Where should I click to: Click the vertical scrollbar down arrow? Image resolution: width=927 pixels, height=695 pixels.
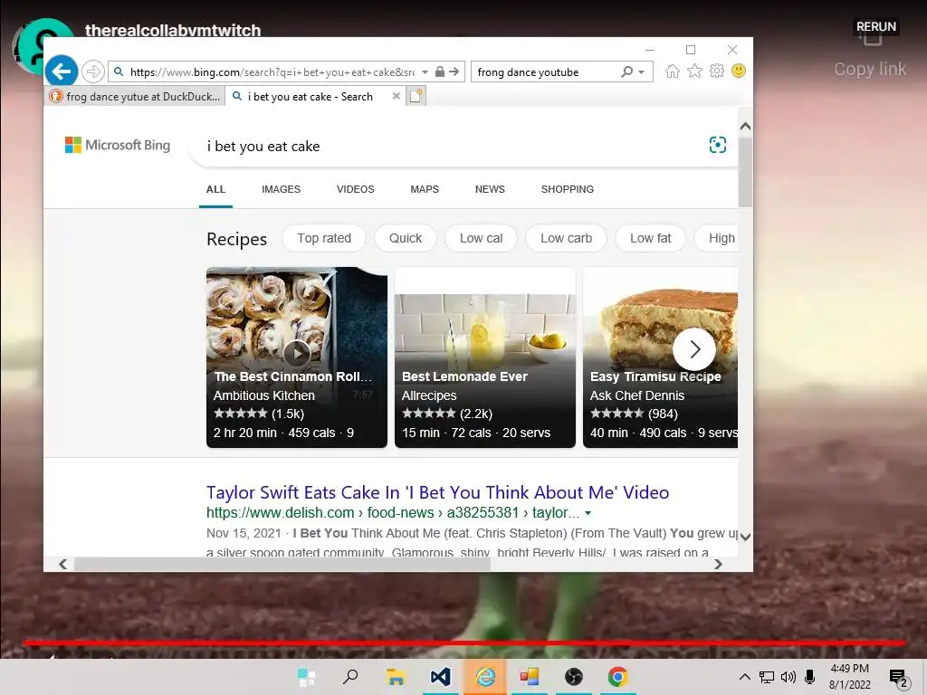[x=745, y=537]
